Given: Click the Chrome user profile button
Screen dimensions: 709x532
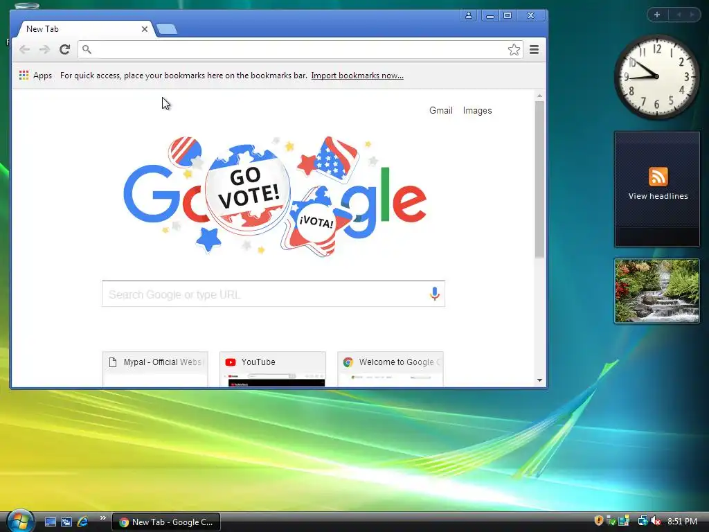Looking at the screenshot, I should pyautogui.click(x=469, y=15).
